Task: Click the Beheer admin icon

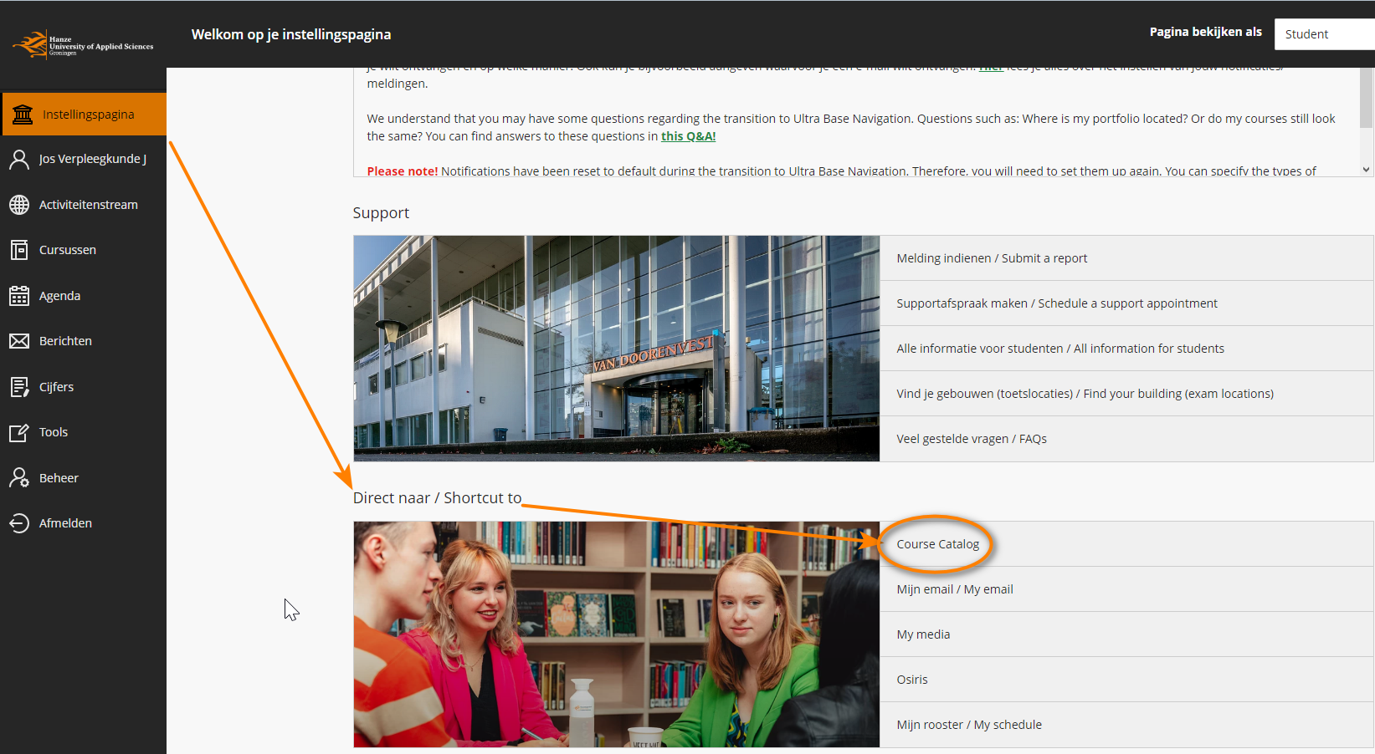Action: tap(19, 478)
